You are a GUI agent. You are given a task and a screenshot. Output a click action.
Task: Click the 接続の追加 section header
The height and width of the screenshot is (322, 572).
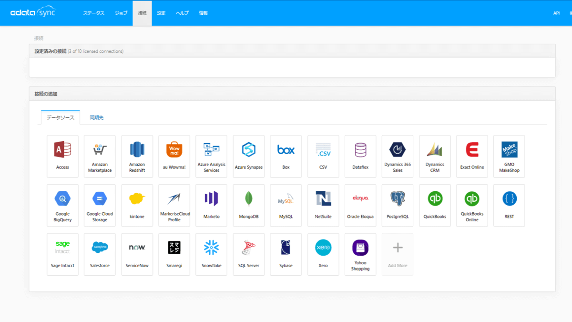pyautogui.click(x=292, y=94)
